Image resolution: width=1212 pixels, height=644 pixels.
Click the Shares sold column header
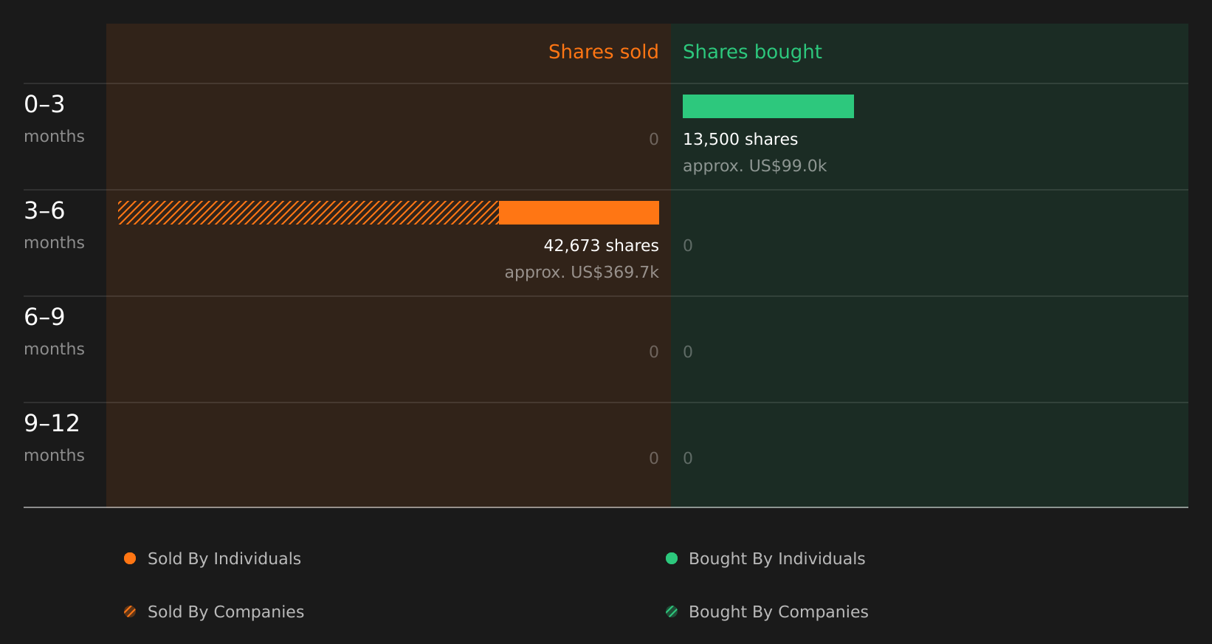point(603,52)
